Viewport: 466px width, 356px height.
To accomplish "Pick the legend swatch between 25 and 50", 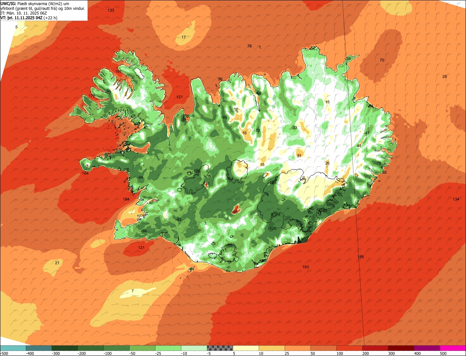I will click(x=297, y=348).
